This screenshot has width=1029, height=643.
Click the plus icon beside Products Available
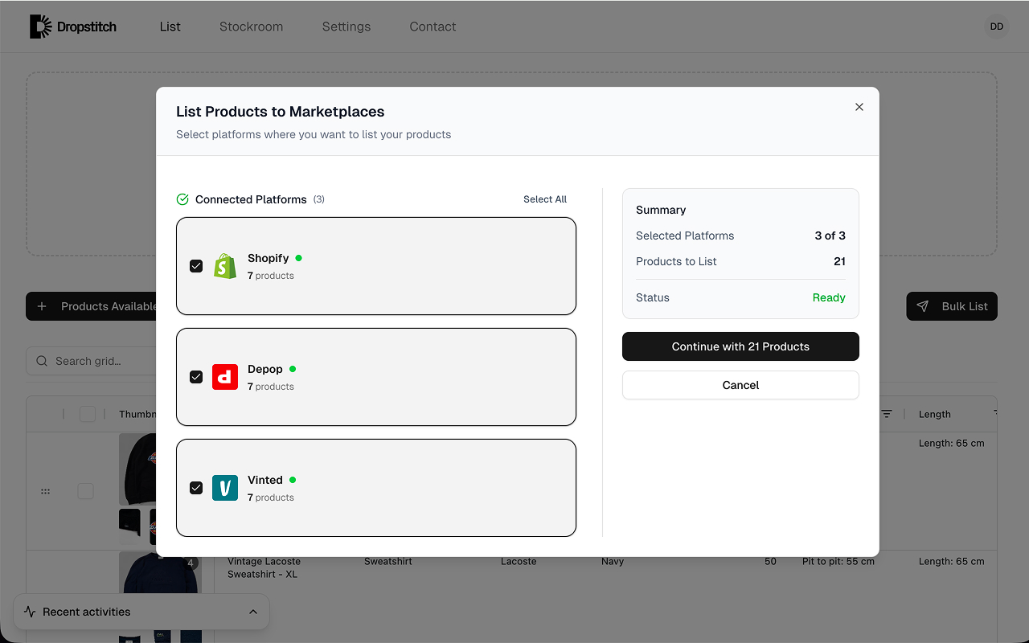(43, 306)
